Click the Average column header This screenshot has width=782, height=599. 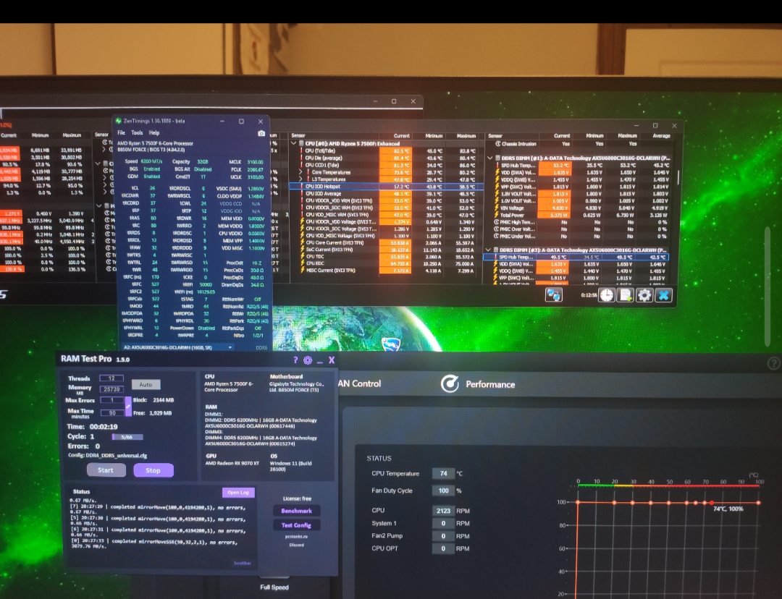661,135
